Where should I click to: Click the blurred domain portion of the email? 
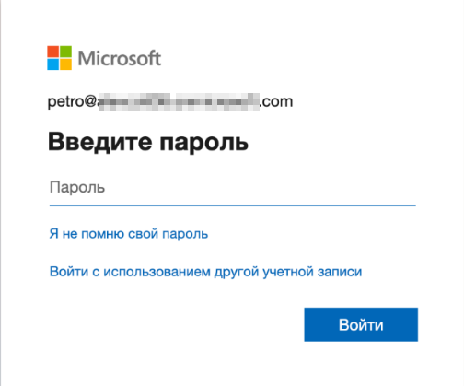tap(179, 101)
